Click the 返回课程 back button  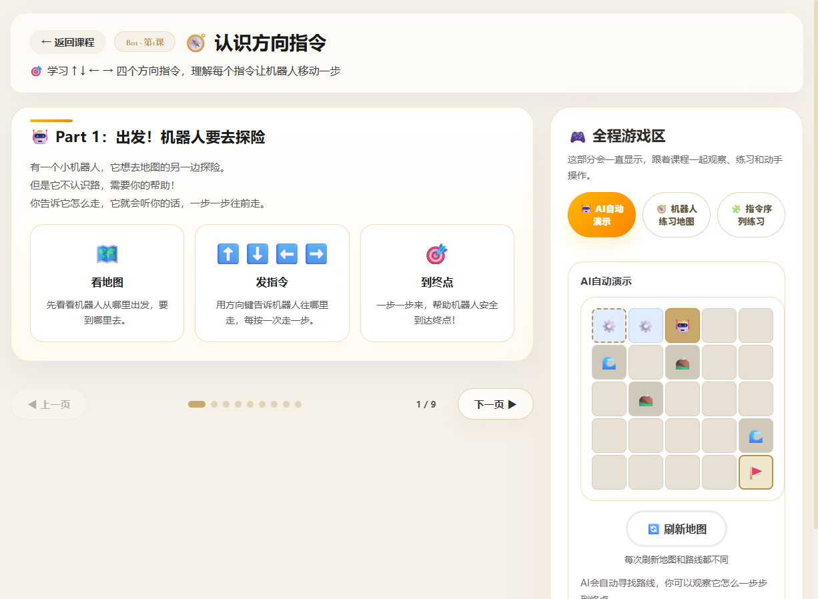(67, 42)
